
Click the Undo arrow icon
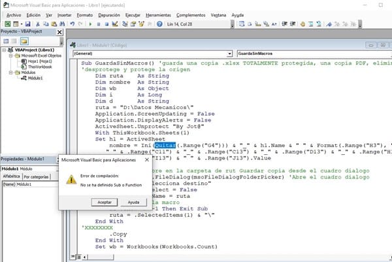click(x=73, y=24)
